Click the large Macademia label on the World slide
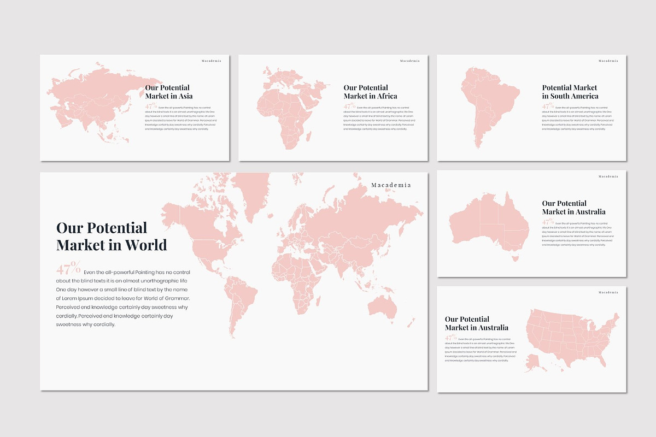Image resolution: width=656 pixels, height=437 pixels. (391, 185)
